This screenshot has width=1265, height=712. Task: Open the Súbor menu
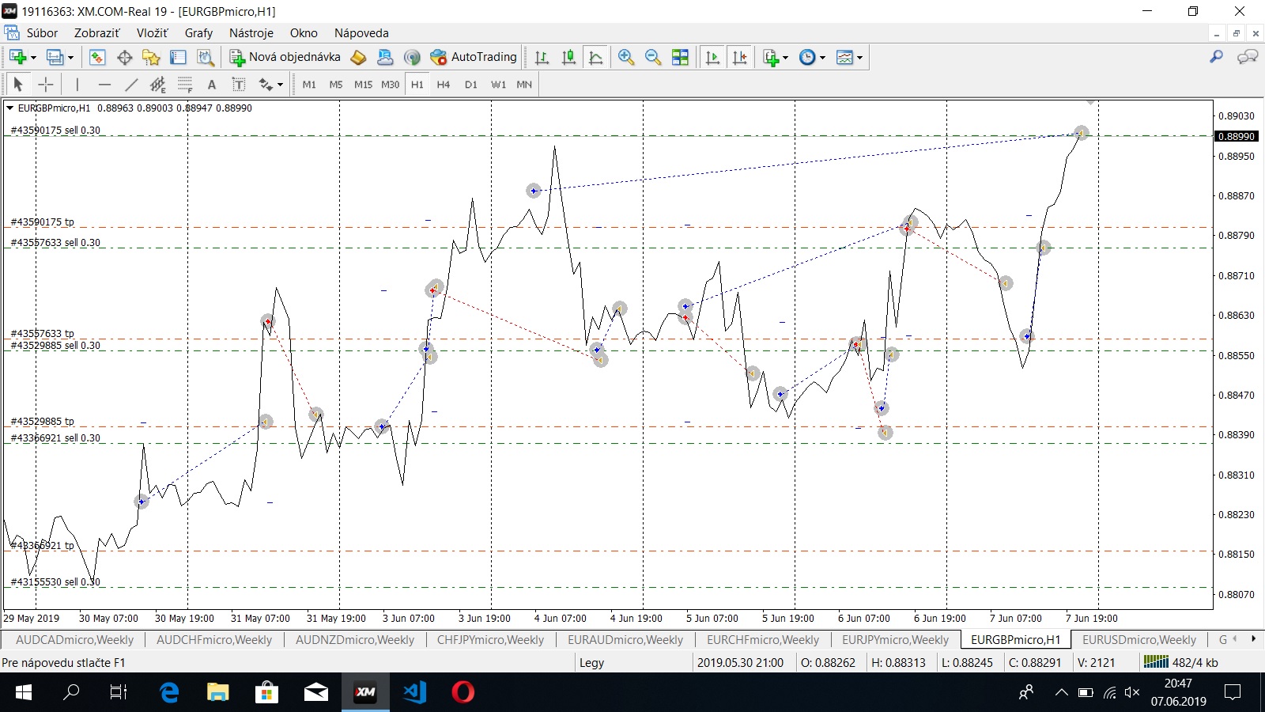pyautogui.click(x=42, y=32)
